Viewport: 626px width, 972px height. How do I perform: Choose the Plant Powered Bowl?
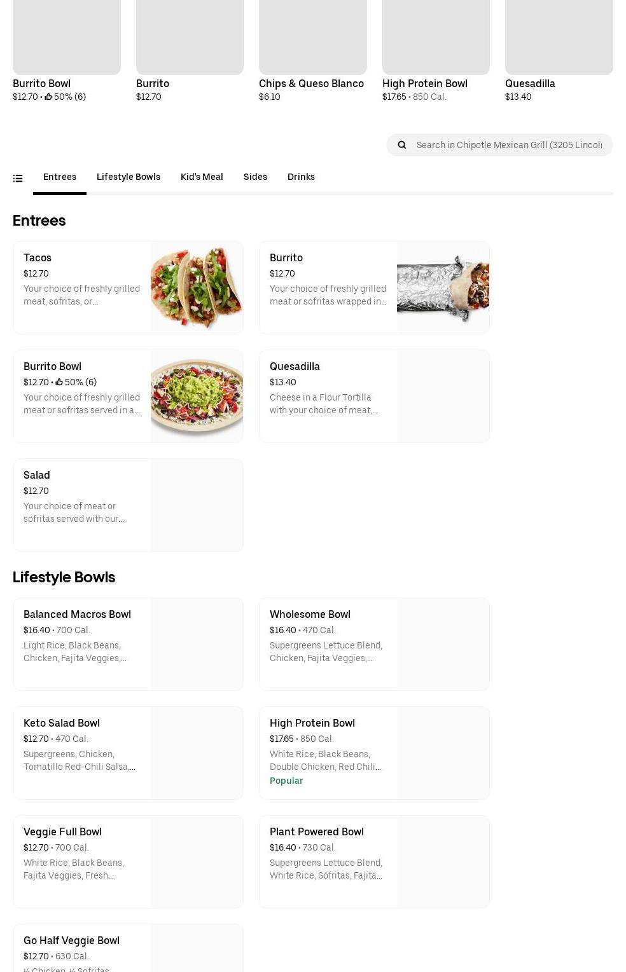click(374, 861)
